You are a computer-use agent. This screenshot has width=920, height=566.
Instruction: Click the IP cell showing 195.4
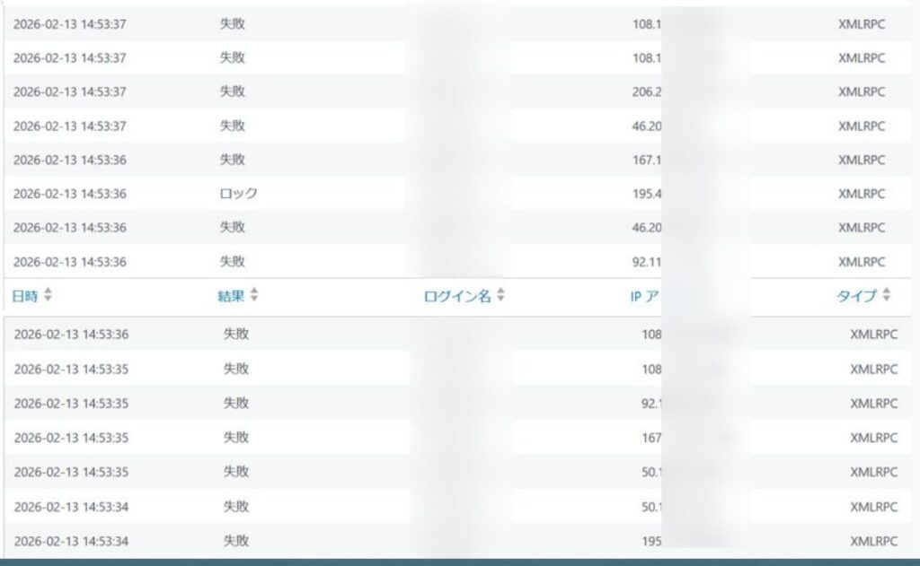click(647, 194)
